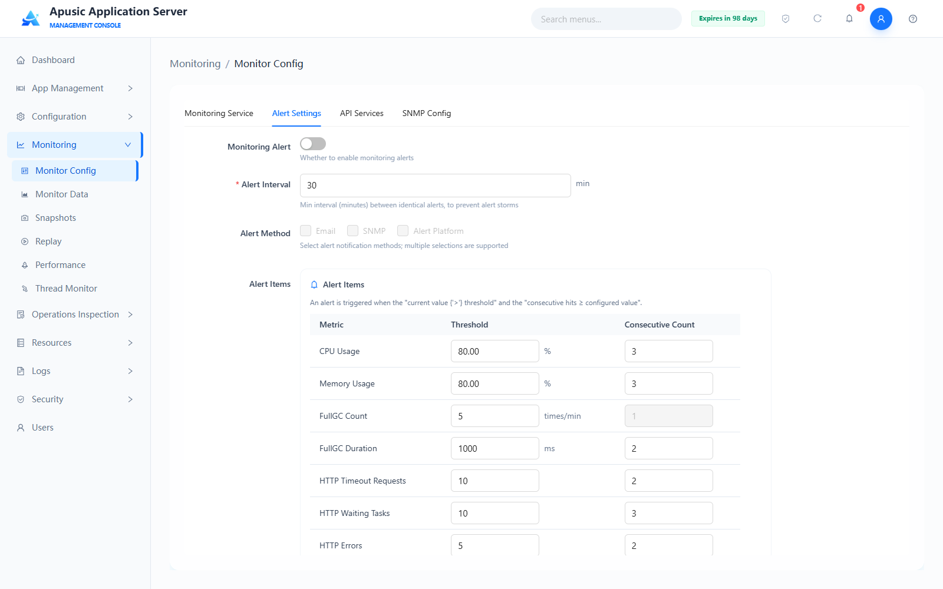Click the Monitor Data chart icon
943x589 pixels.
(25, 194)
